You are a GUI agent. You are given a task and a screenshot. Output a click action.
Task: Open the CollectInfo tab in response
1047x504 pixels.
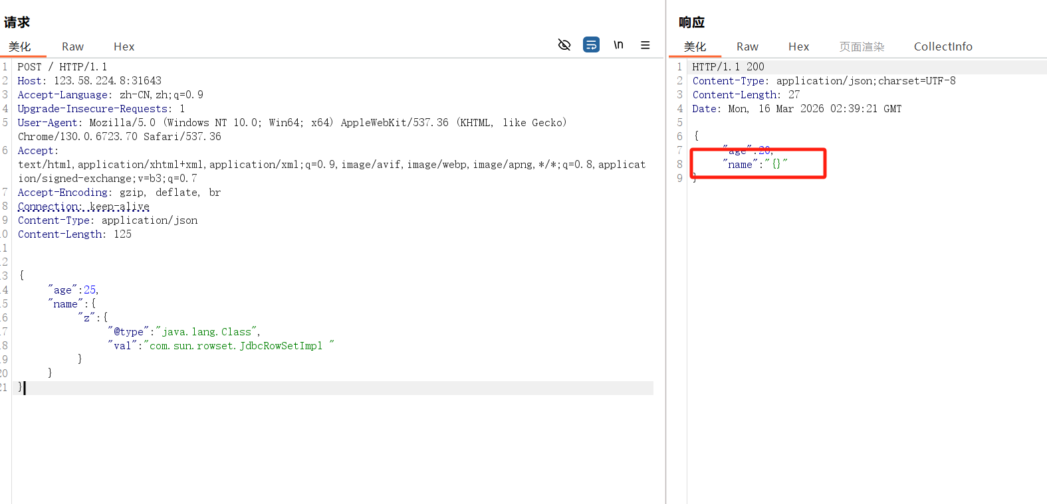pyautogui.click(x=943, y=46)
